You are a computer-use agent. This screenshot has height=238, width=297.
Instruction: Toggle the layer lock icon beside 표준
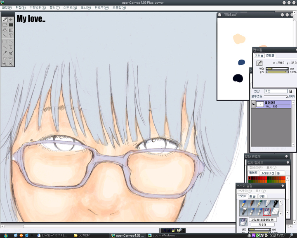[290, 91]
